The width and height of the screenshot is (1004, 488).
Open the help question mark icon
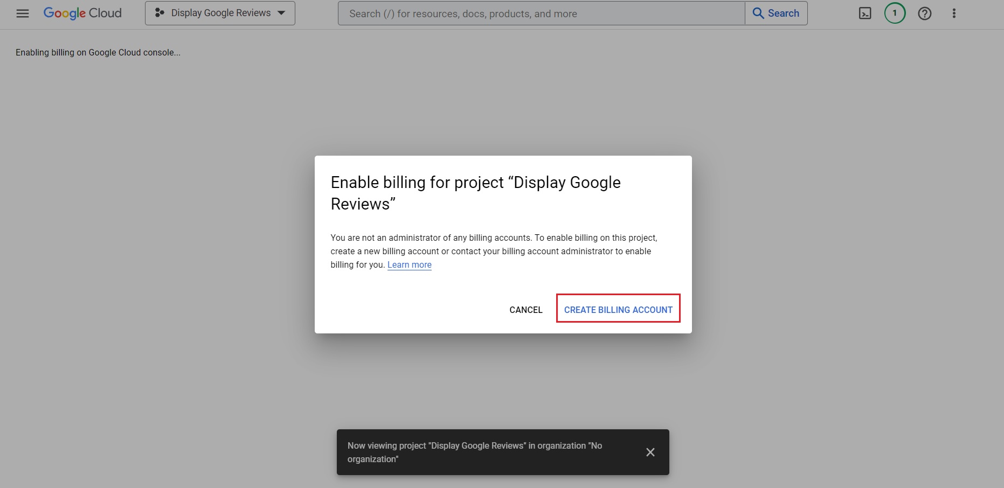click(x=925, y=13)
